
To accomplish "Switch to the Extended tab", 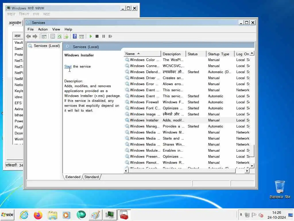I will [x=73, y=177].
